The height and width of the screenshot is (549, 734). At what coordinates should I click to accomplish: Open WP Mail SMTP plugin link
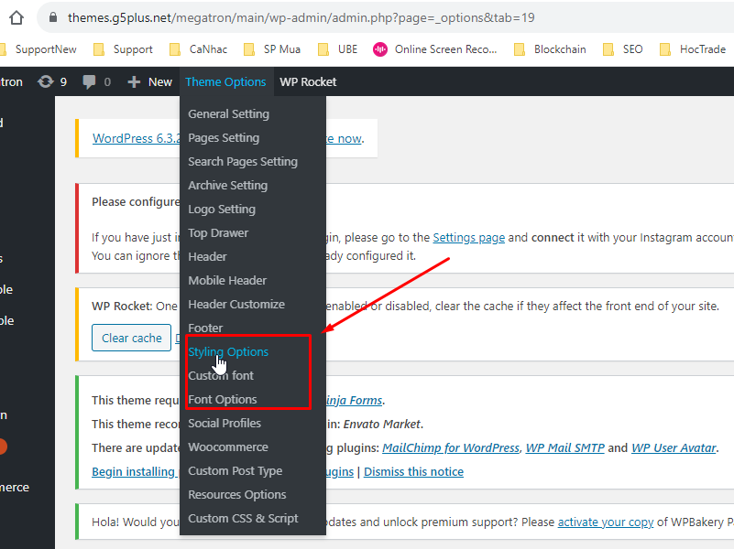click(x=565, y=447)
